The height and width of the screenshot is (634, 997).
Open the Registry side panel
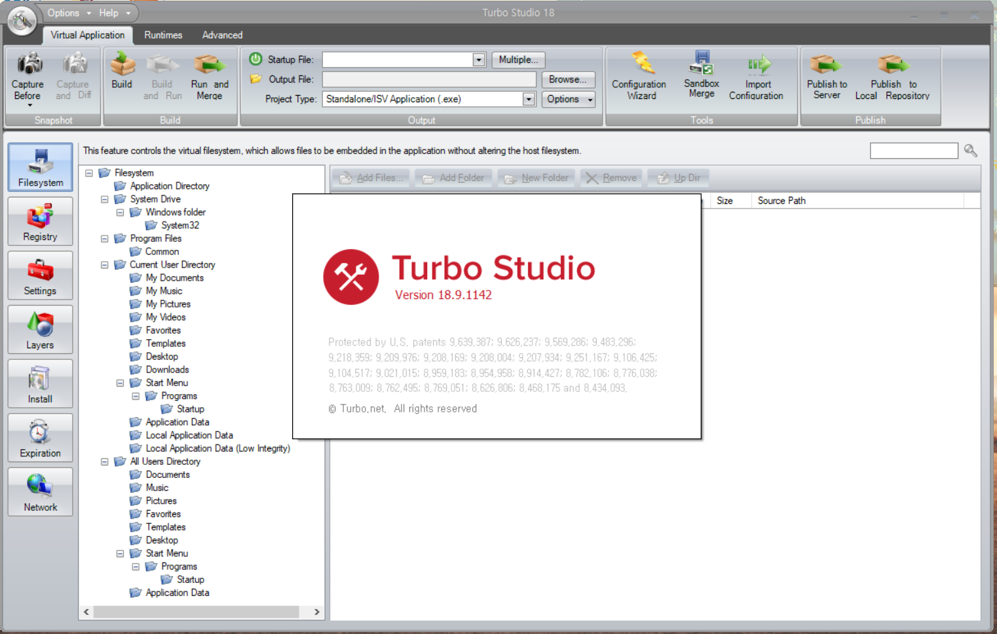coord(40,222)
